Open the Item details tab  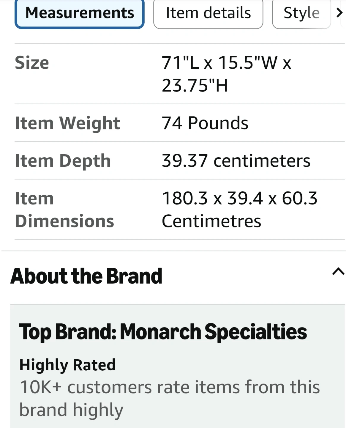tap(208, 13)
